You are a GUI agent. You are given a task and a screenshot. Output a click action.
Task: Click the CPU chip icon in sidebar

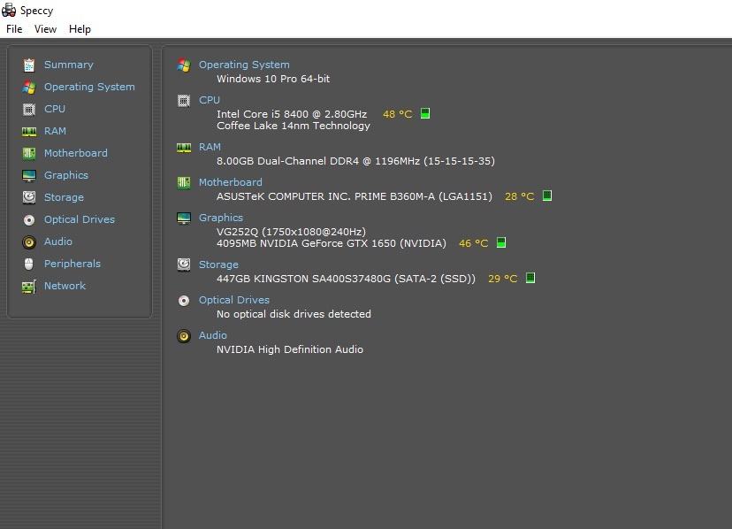(29, 110)
